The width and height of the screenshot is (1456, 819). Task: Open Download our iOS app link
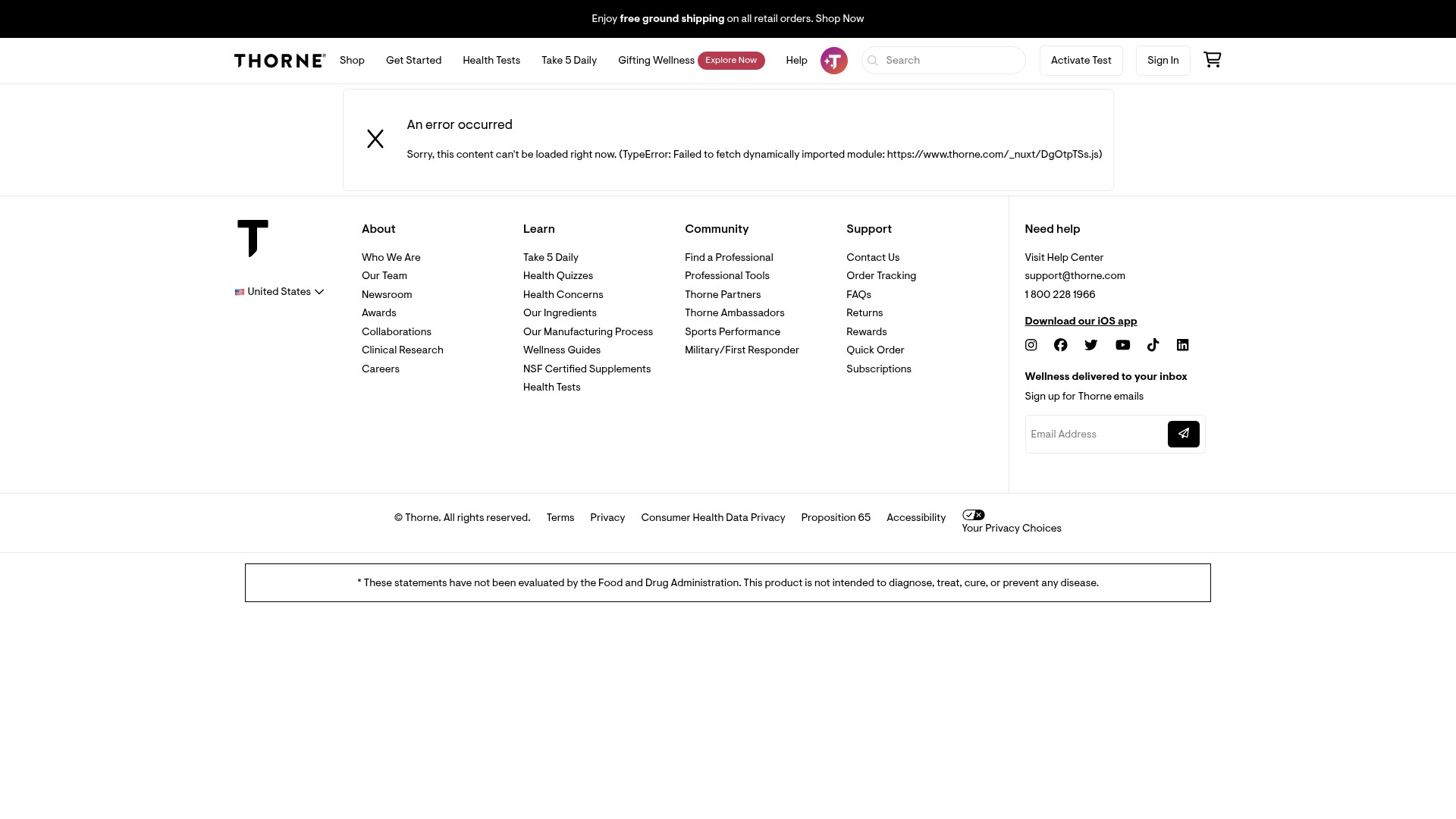point(1081,322)
